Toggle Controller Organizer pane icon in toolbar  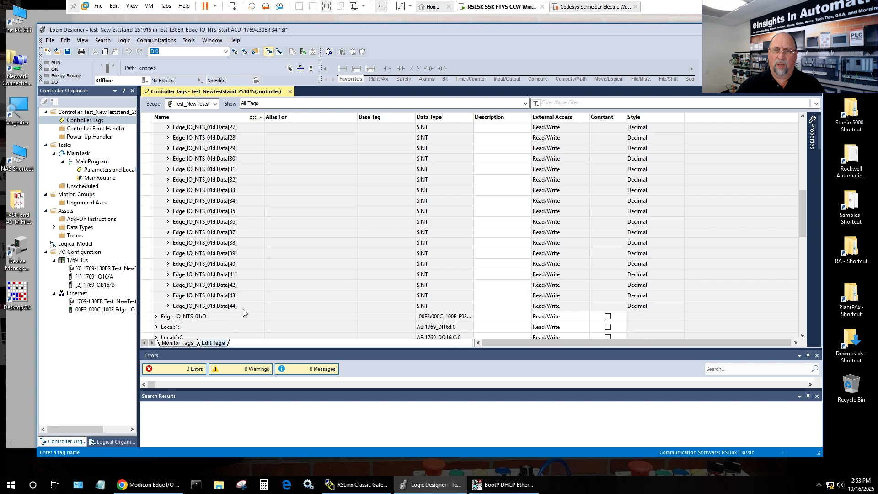pyautogui.click(x=269, y=52)
